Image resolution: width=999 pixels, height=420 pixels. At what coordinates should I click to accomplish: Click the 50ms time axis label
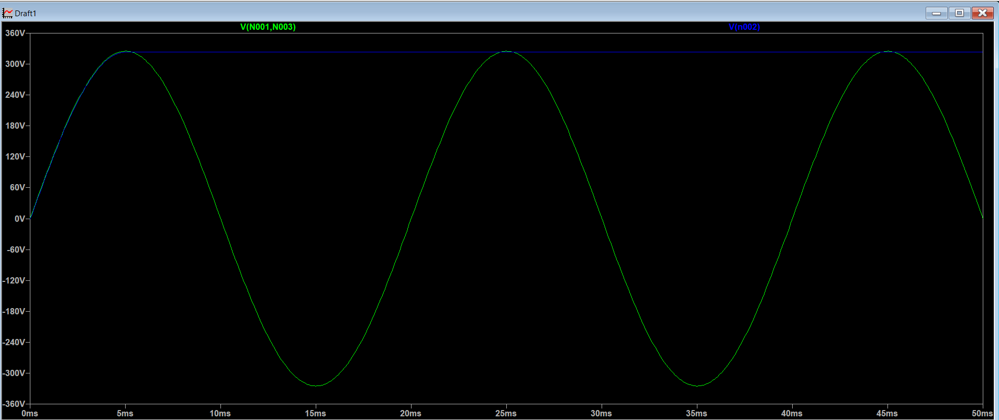[982, 413]
